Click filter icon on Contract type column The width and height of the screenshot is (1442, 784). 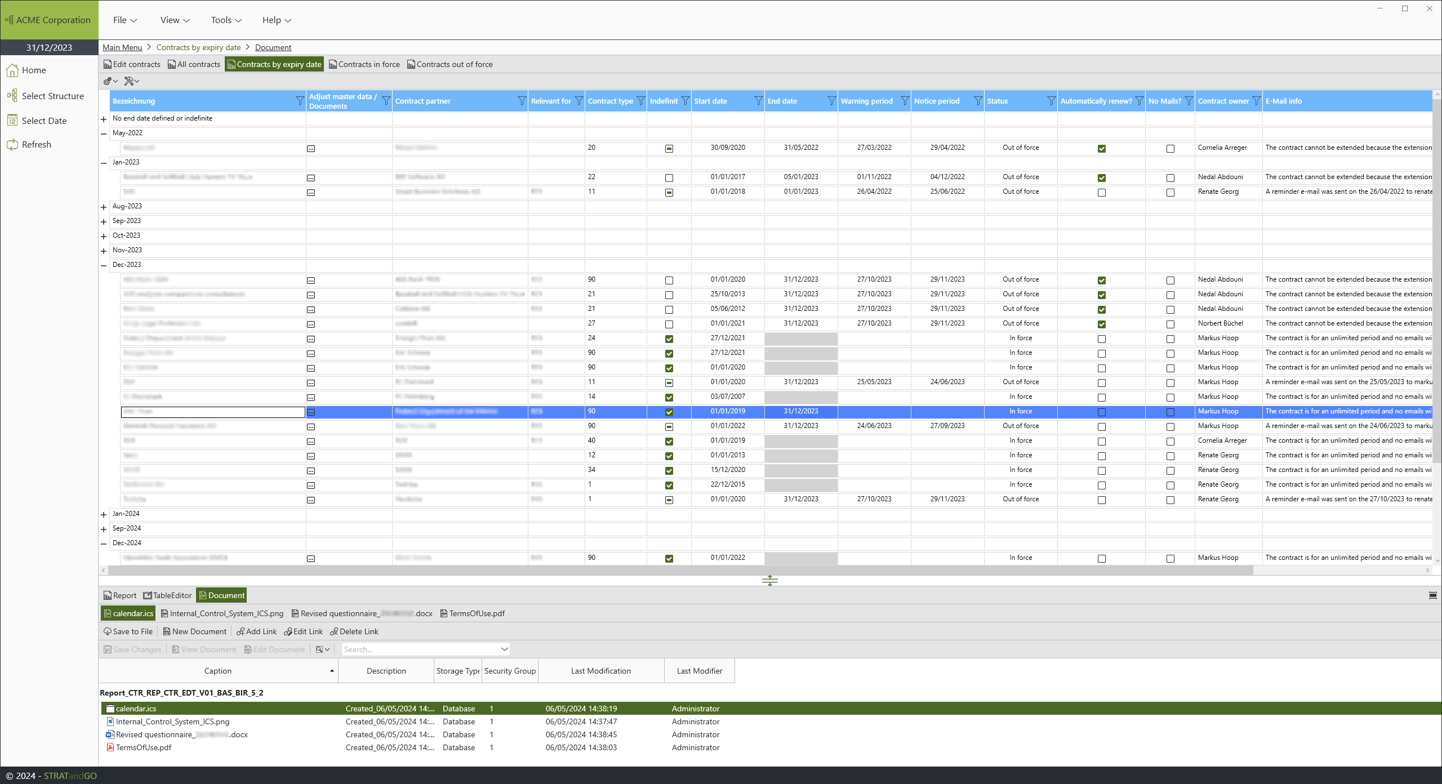pyautogui.click(x=640, y=101)
